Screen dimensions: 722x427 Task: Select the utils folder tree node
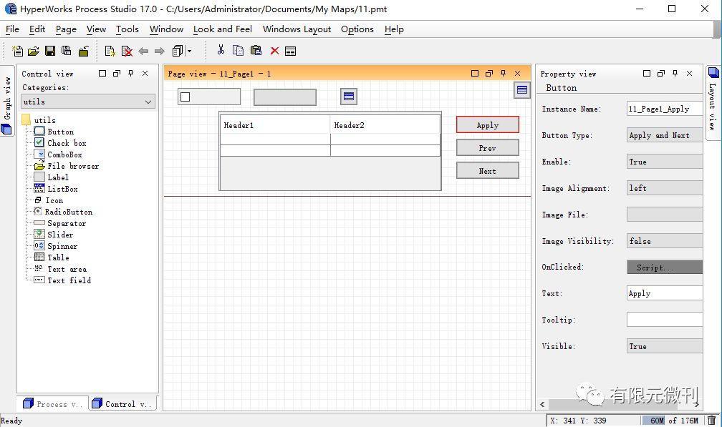(44, 120)
